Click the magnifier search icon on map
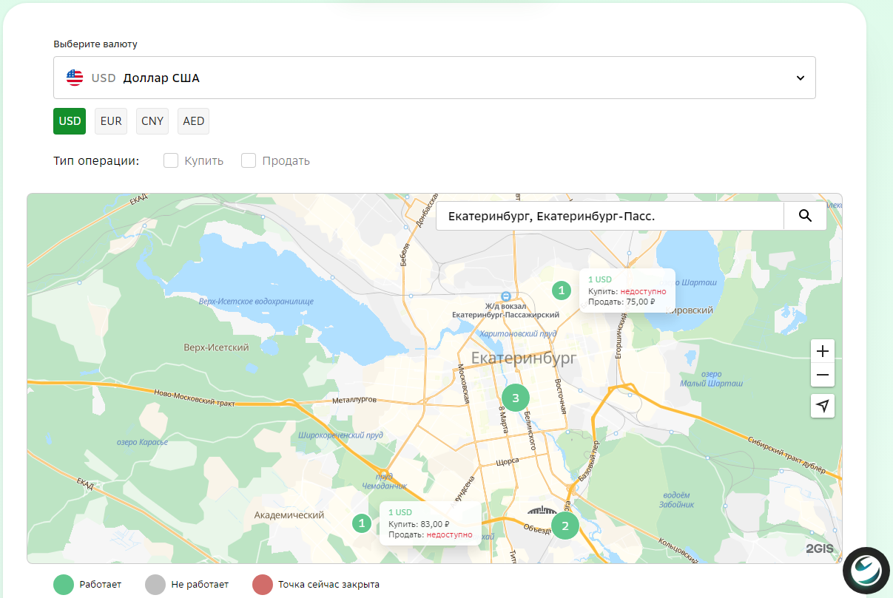Image resolution: width=893 pixels, height=598 pixels. (x=805, y=216)
